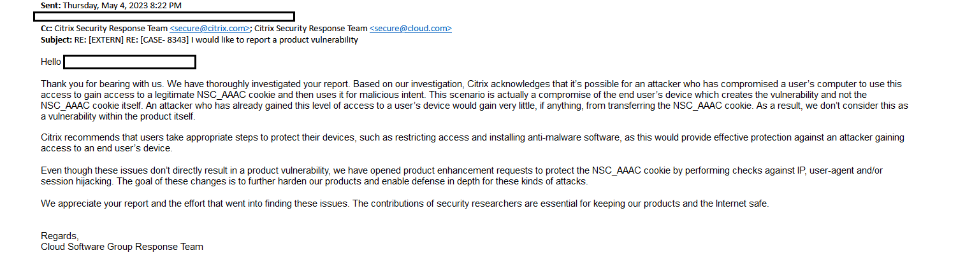Click the Subject line text
The height and width of the screenshot is (269, 965).
pos(200,39)
